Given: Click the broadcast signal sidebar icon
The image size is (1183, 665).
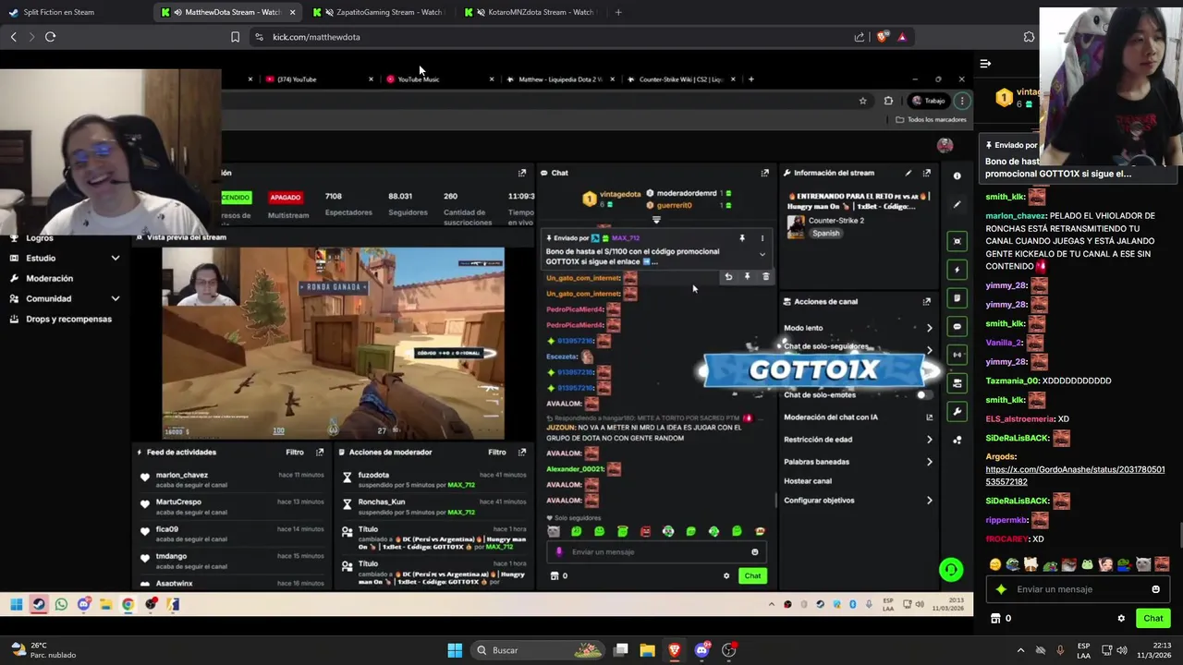Looking at the screenshot, I should 957,355.
